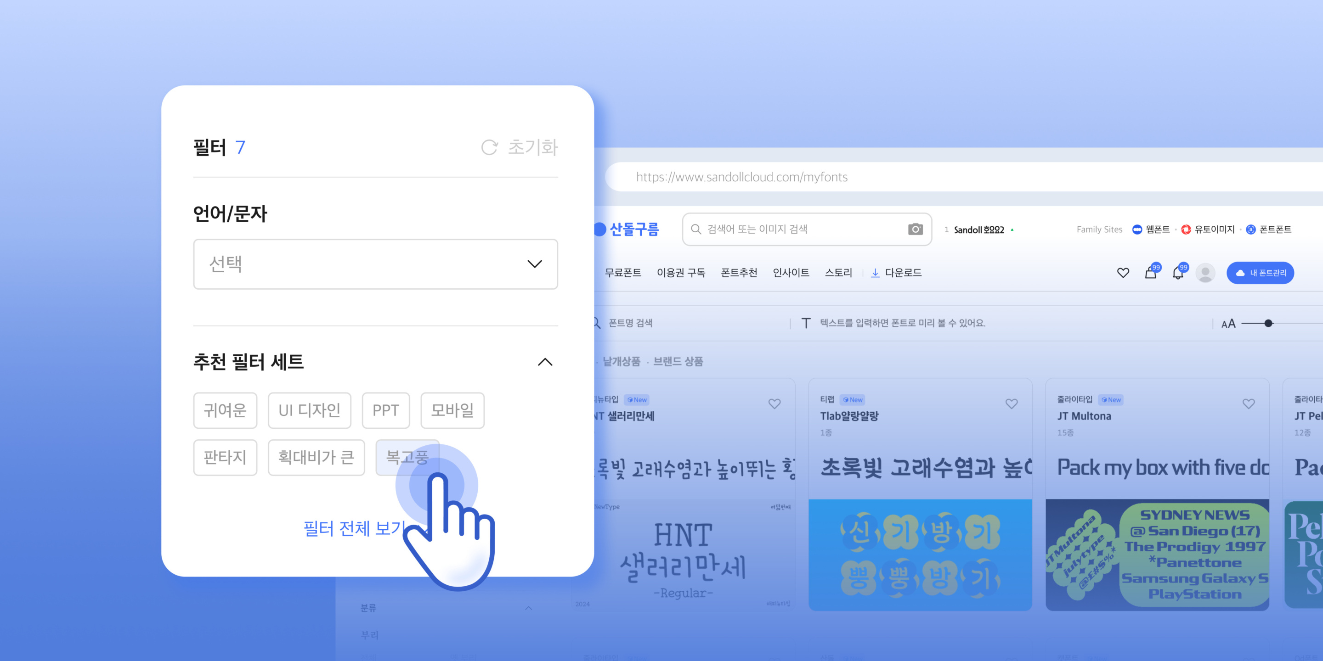This screenshot has width=1323, height=661.
Task: Toggle the UI 디자인 filter chip
Action: [x=309, y=410]
